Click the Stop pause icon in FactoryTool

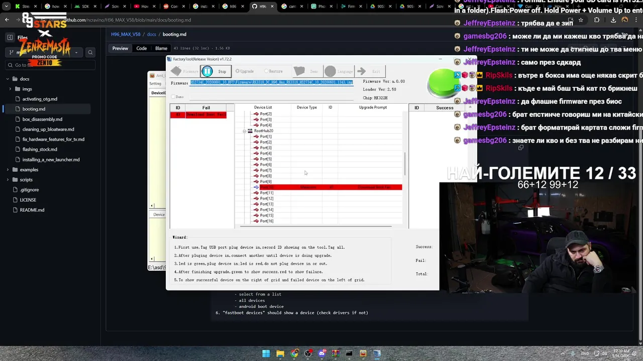coord(207,71)
